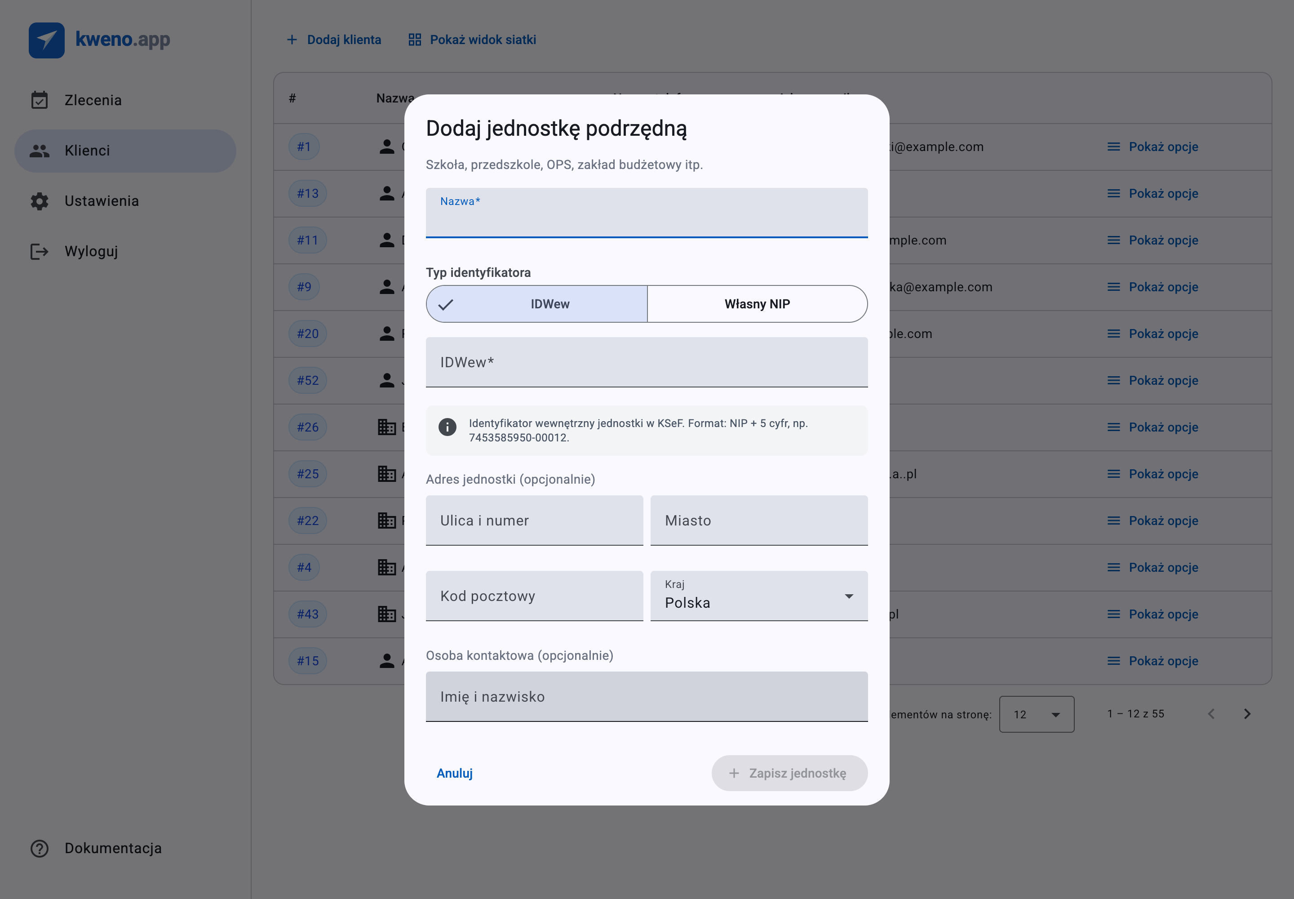1294x899 pixels.
Task: Click Dodaj klienta button
Action: point(334,40)
